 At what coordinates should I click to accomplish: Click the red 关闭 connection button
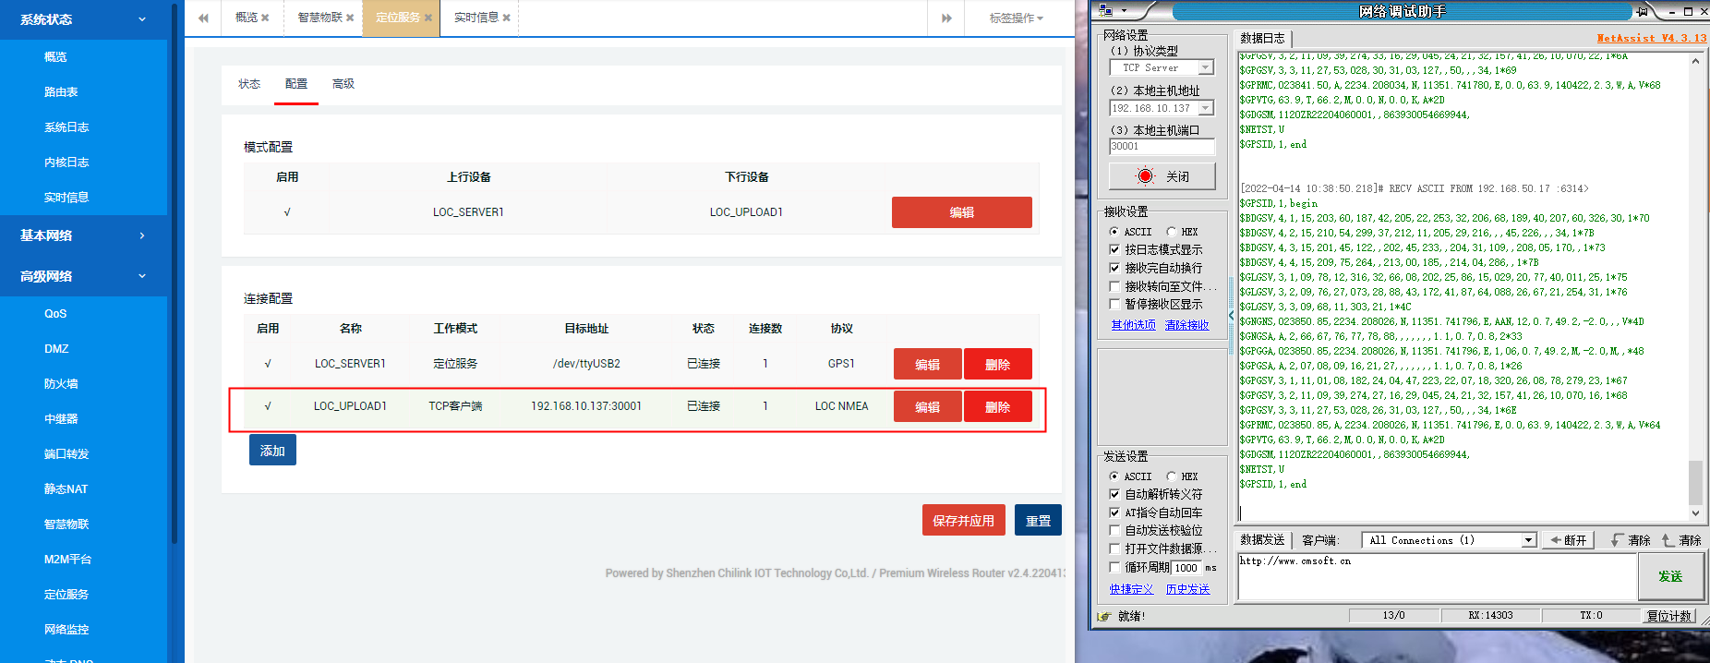coord(1162,176)
